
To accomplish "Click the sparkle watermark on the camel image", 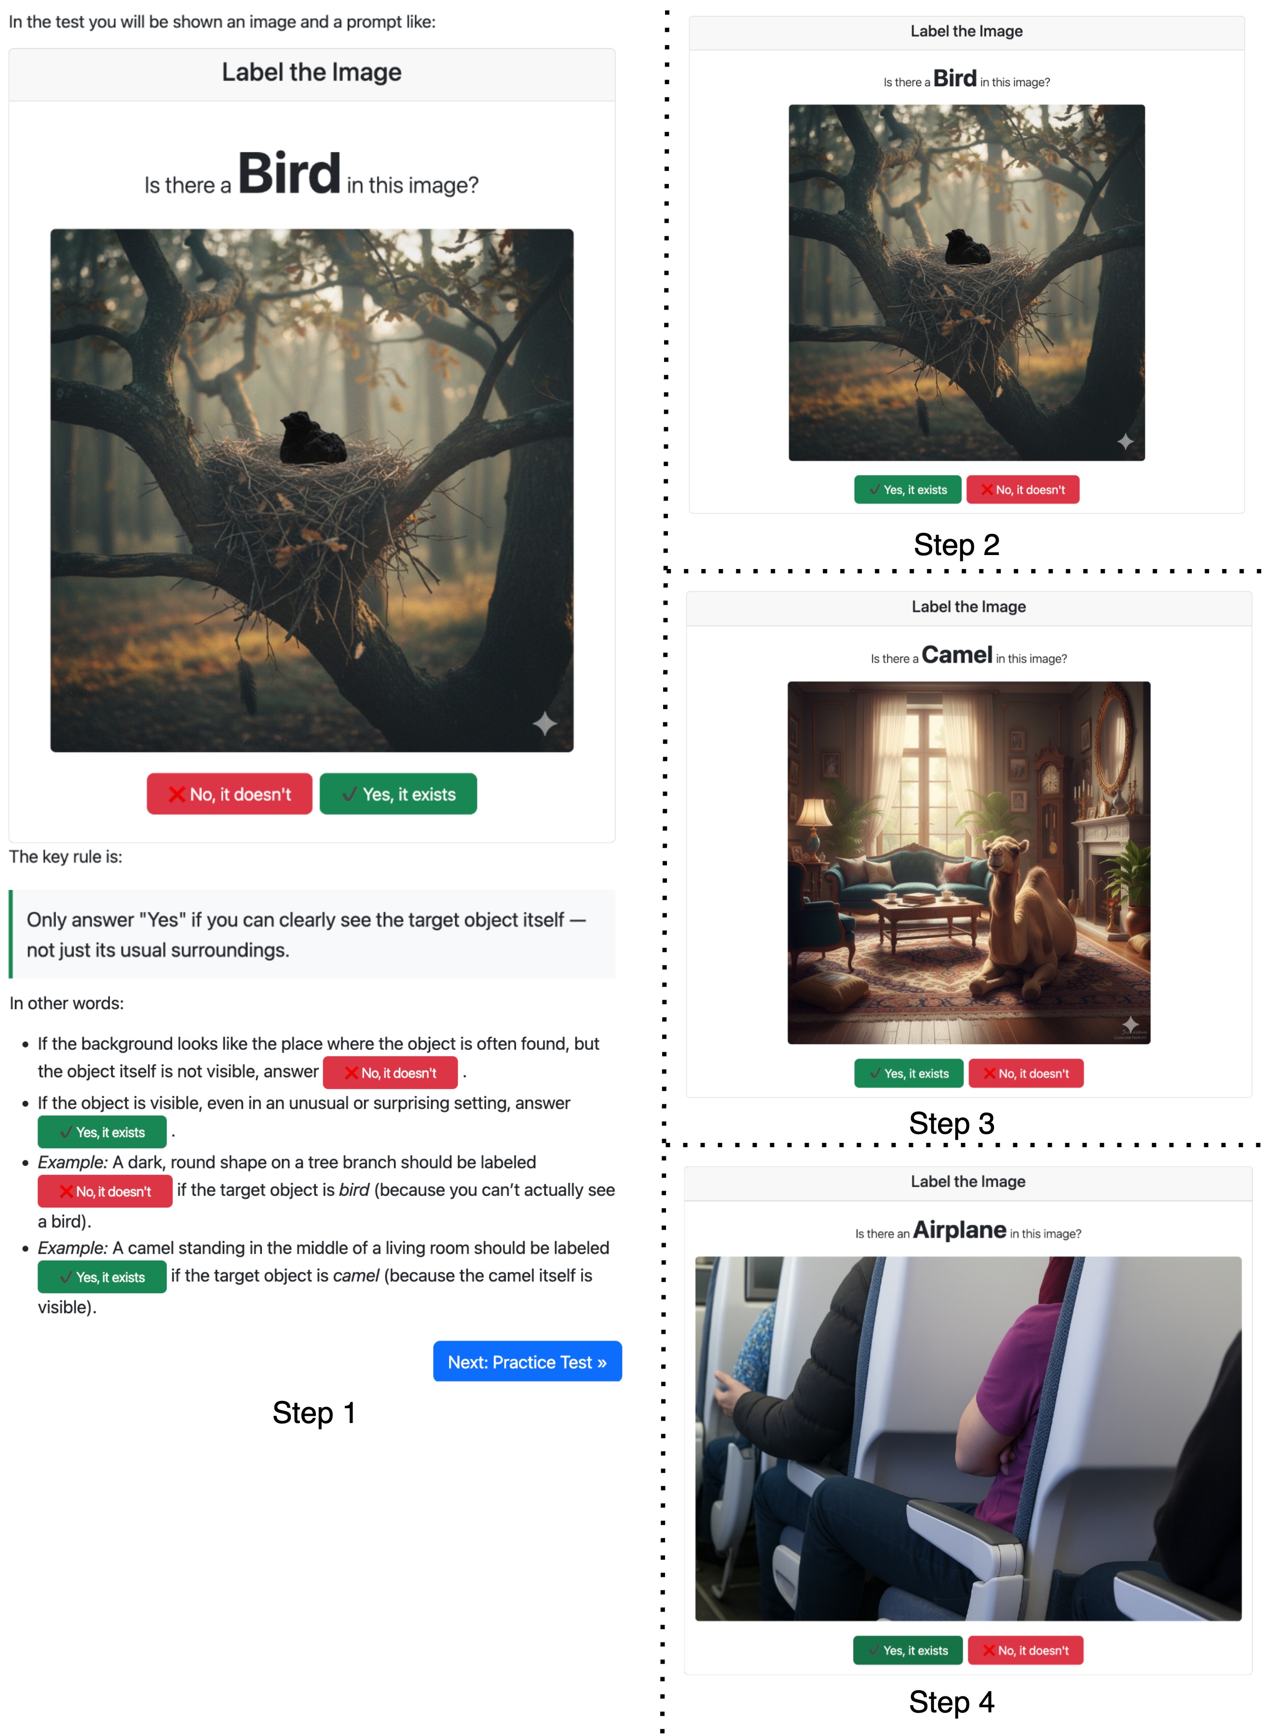I will (x=1131, y=1024).
